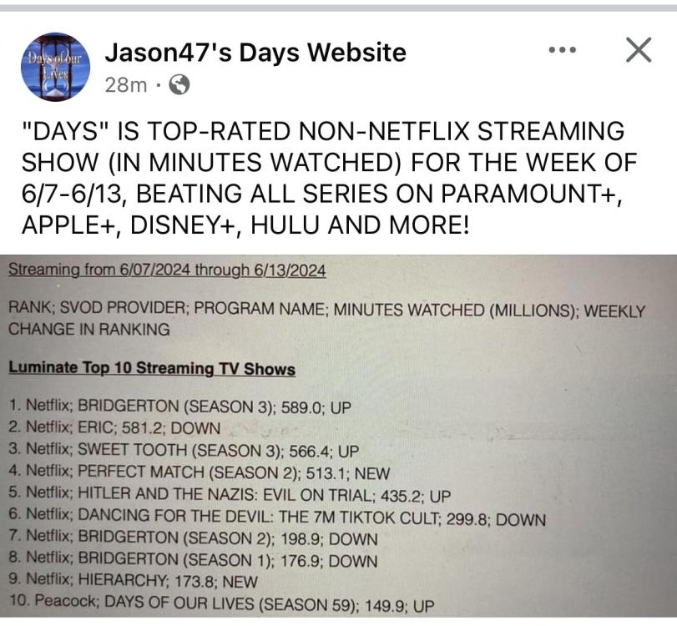Click the underlined "Streaming from 6/07/2024" text
This screenshot has height=626, width=677.
click(167, 270)
